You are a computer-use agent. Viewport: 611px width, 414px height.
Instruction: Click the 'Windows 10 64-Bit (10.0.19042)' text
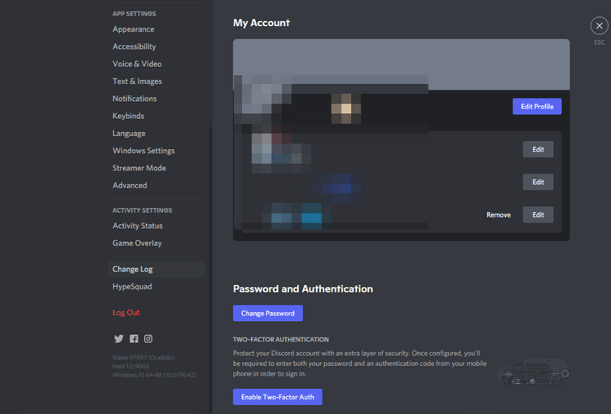(x=155, y=375)
